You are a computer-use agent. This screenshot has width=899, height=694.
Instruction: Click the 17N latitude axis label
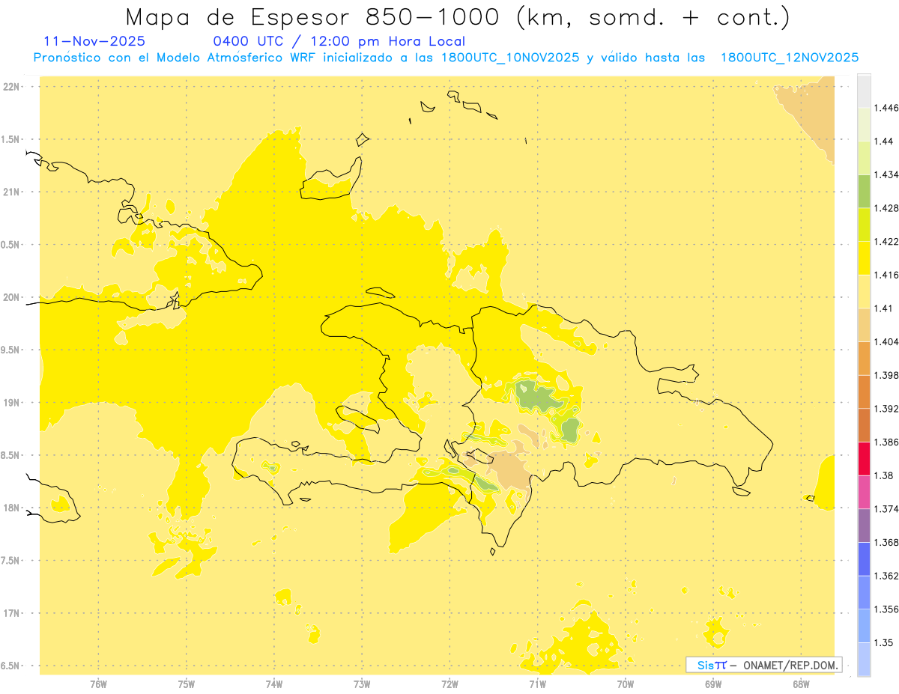point(12,614)
